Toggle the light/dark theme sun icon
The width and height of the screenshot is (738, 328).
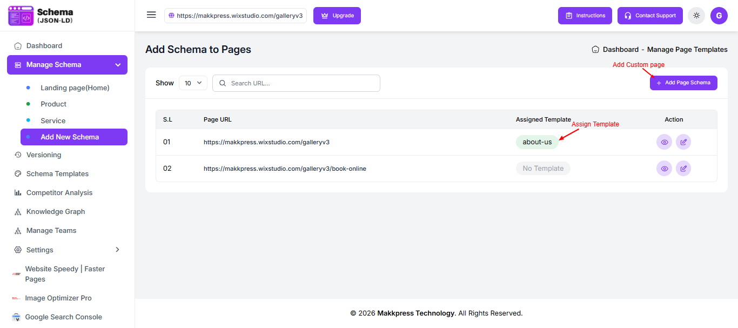coord(696,16)
